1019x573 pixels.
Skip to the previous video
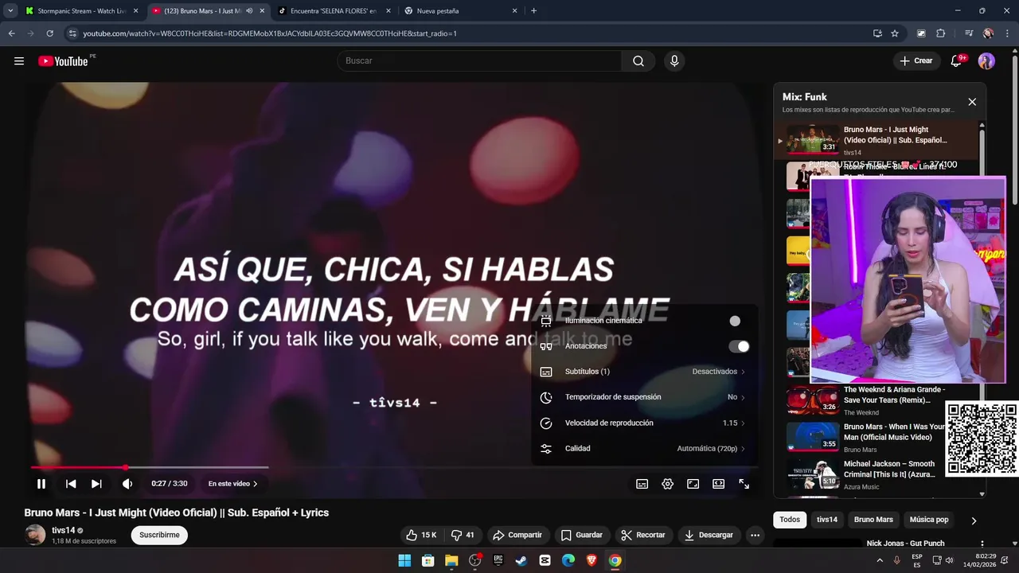[x=71, y=484]
